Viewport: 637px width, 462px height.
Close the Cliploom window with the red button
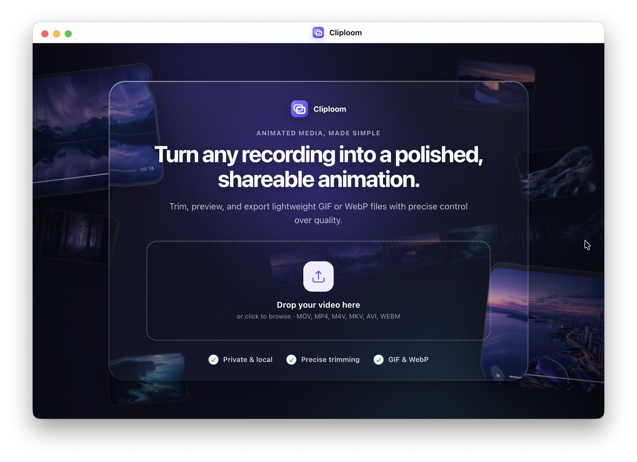point(45,34)
